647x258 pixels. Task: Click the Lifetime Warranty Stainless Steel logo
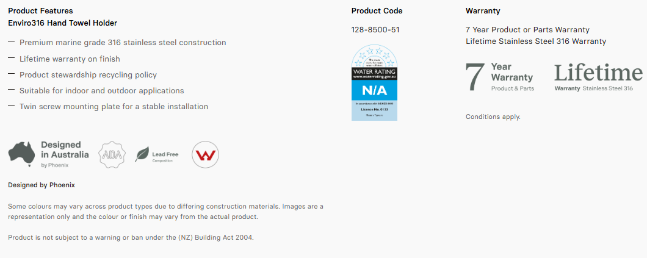tap(598, 77)
